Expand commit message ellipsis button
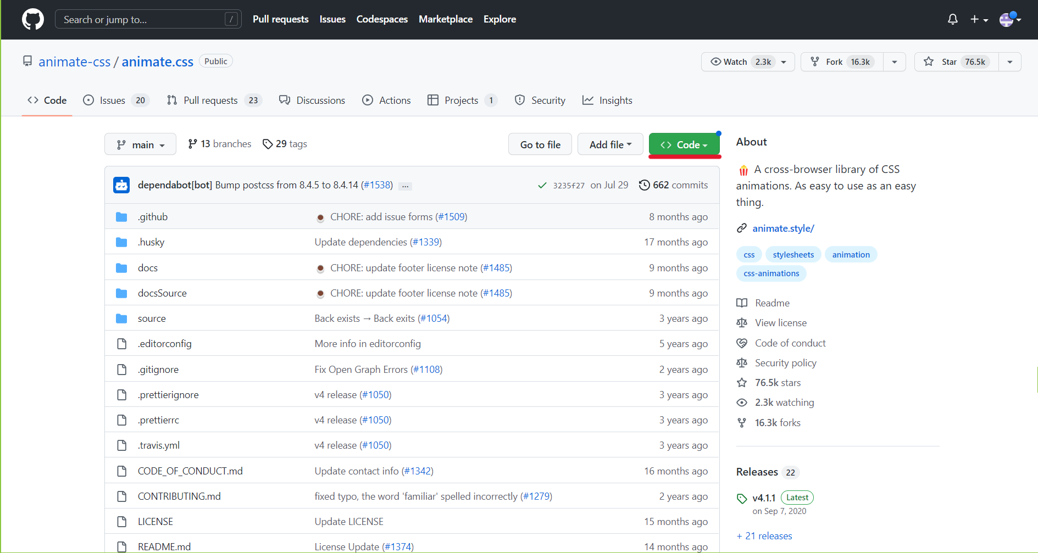This screenshot has width=1038, height=553. click(405, 186)
